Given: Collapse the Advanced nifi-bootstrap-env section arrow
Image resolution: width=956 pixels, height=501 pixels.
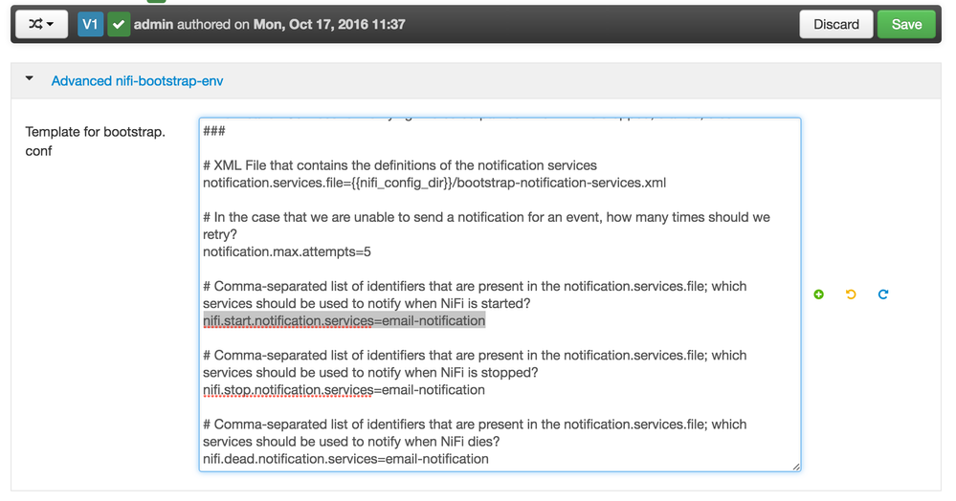Looking at the screenshot, I should pyautogui.click(x=30, y=78).
